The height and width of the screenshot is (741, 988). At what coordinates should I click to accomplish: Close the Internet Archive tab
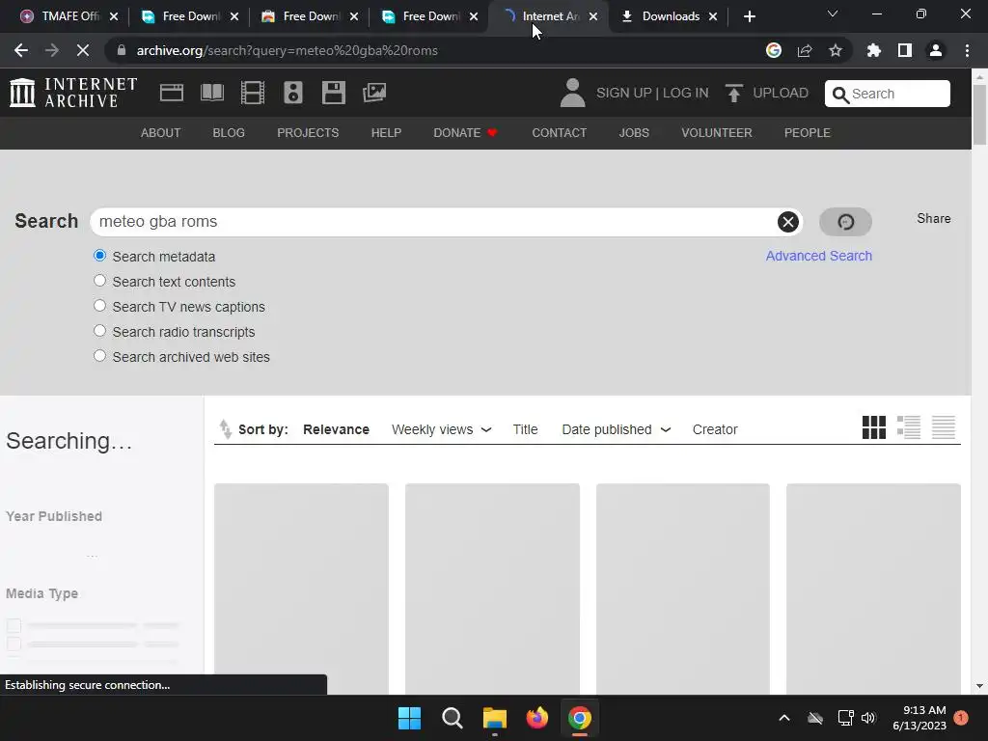(x=593, y=16)
